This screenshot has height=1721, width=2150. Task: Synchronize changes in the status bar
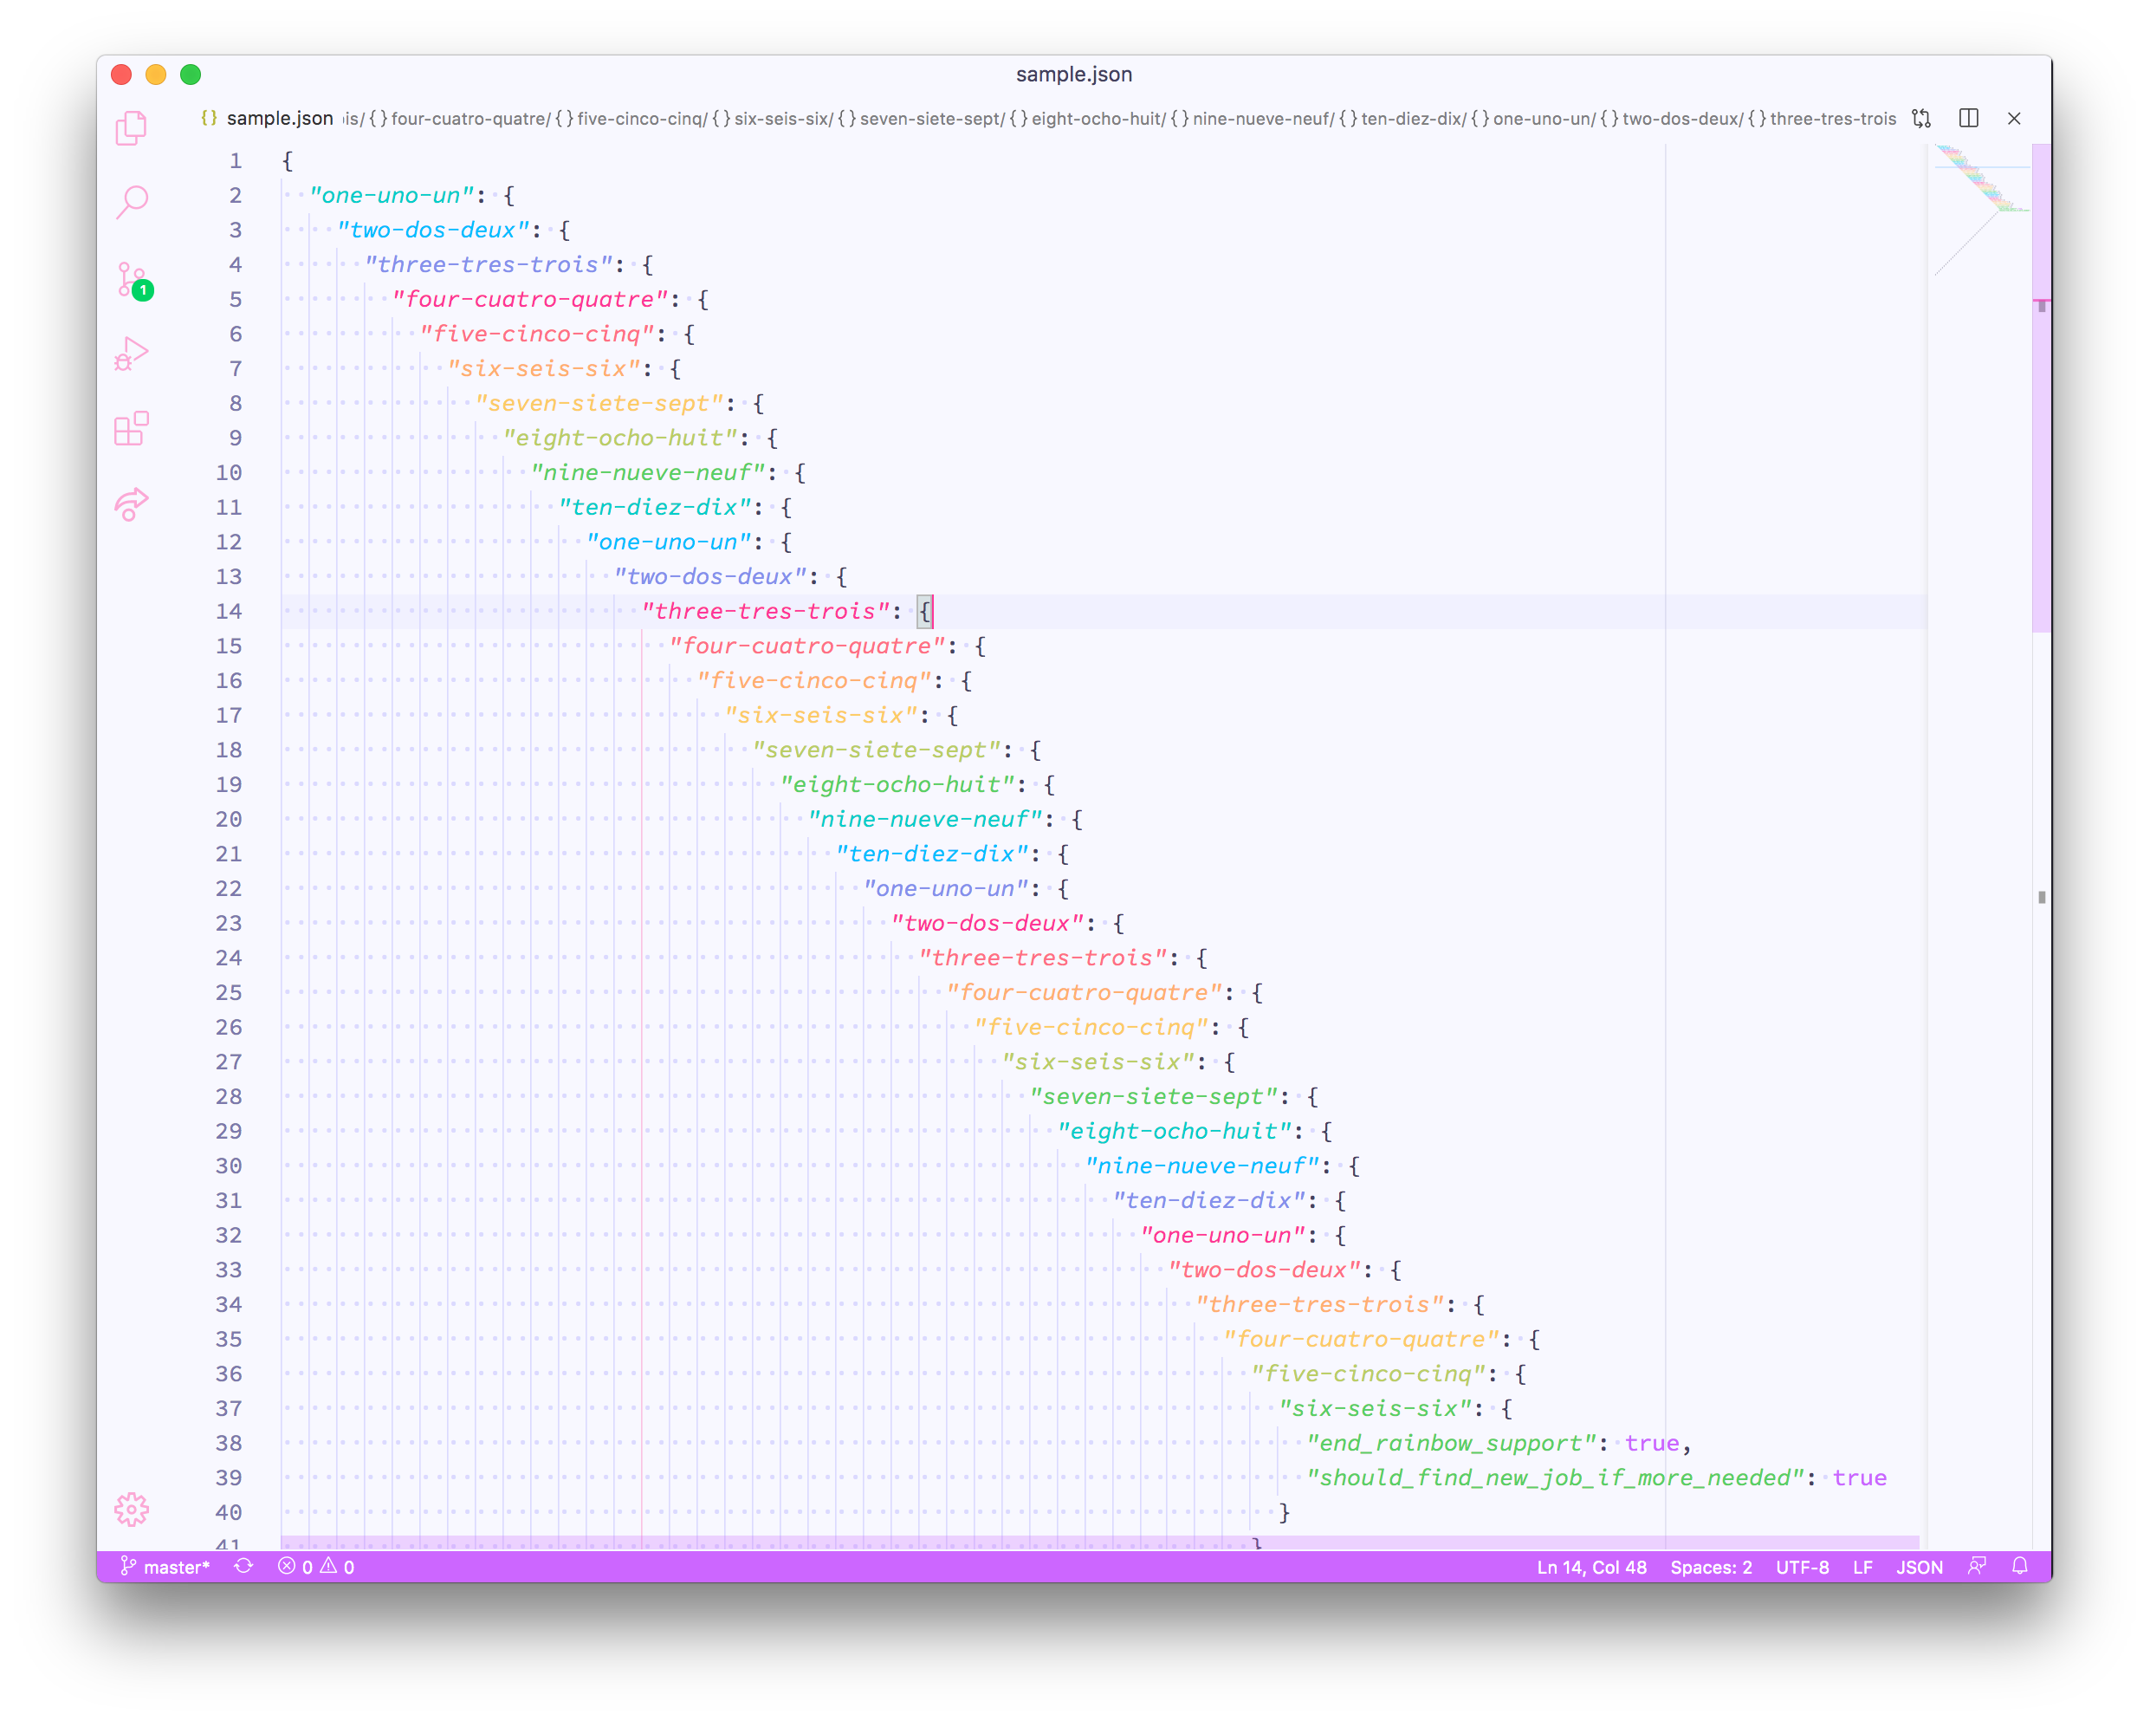point(243,1567)
